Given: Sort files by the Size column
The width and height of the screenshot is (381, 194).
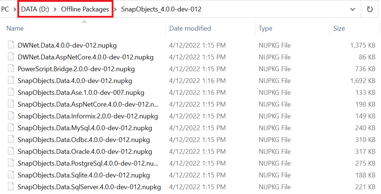Looking at the screenshot, I should tap(339, 28).
